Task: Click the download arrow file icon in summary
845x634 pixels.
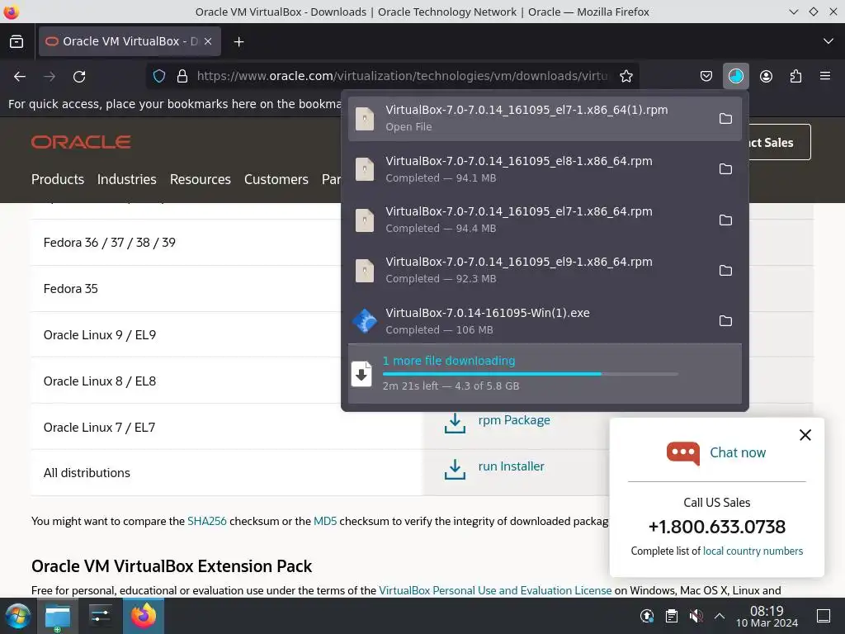Action: tap(361, 374)
